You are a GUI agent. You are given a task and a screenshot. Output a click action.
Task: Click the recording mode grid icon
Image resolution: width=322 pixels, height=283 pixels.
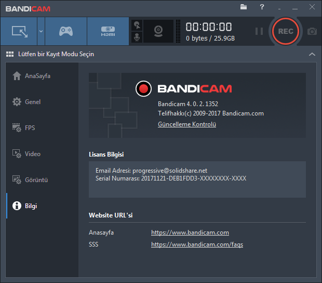coord(10,54)
